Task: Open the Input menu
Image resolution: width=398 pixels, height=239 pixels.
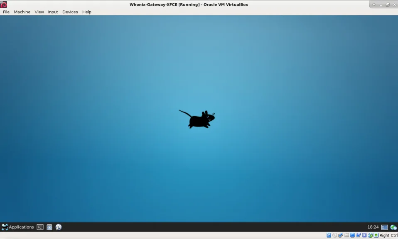Action: 53,12
